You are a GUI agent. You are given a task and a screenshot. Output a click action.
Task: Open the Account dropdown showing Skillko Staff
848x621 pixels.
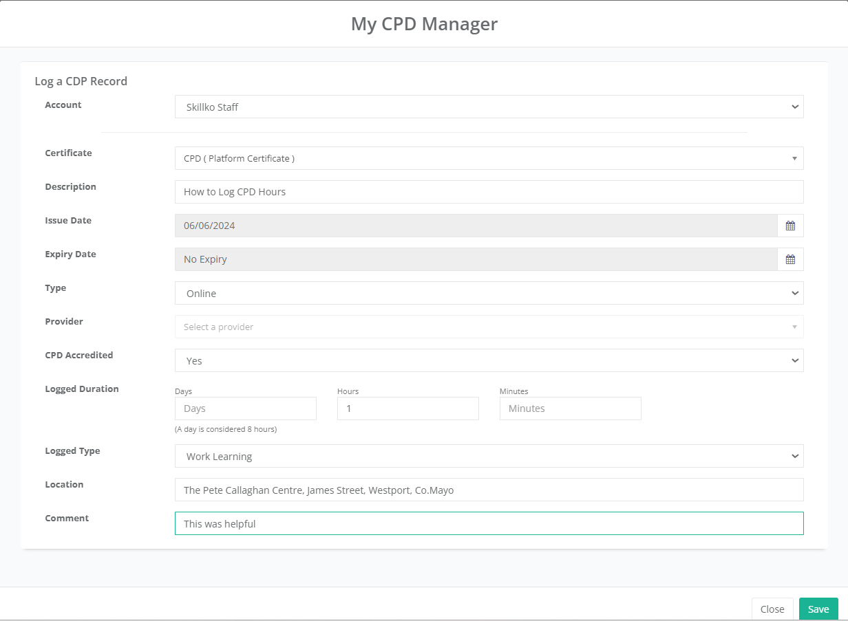(x=489, y=107)
